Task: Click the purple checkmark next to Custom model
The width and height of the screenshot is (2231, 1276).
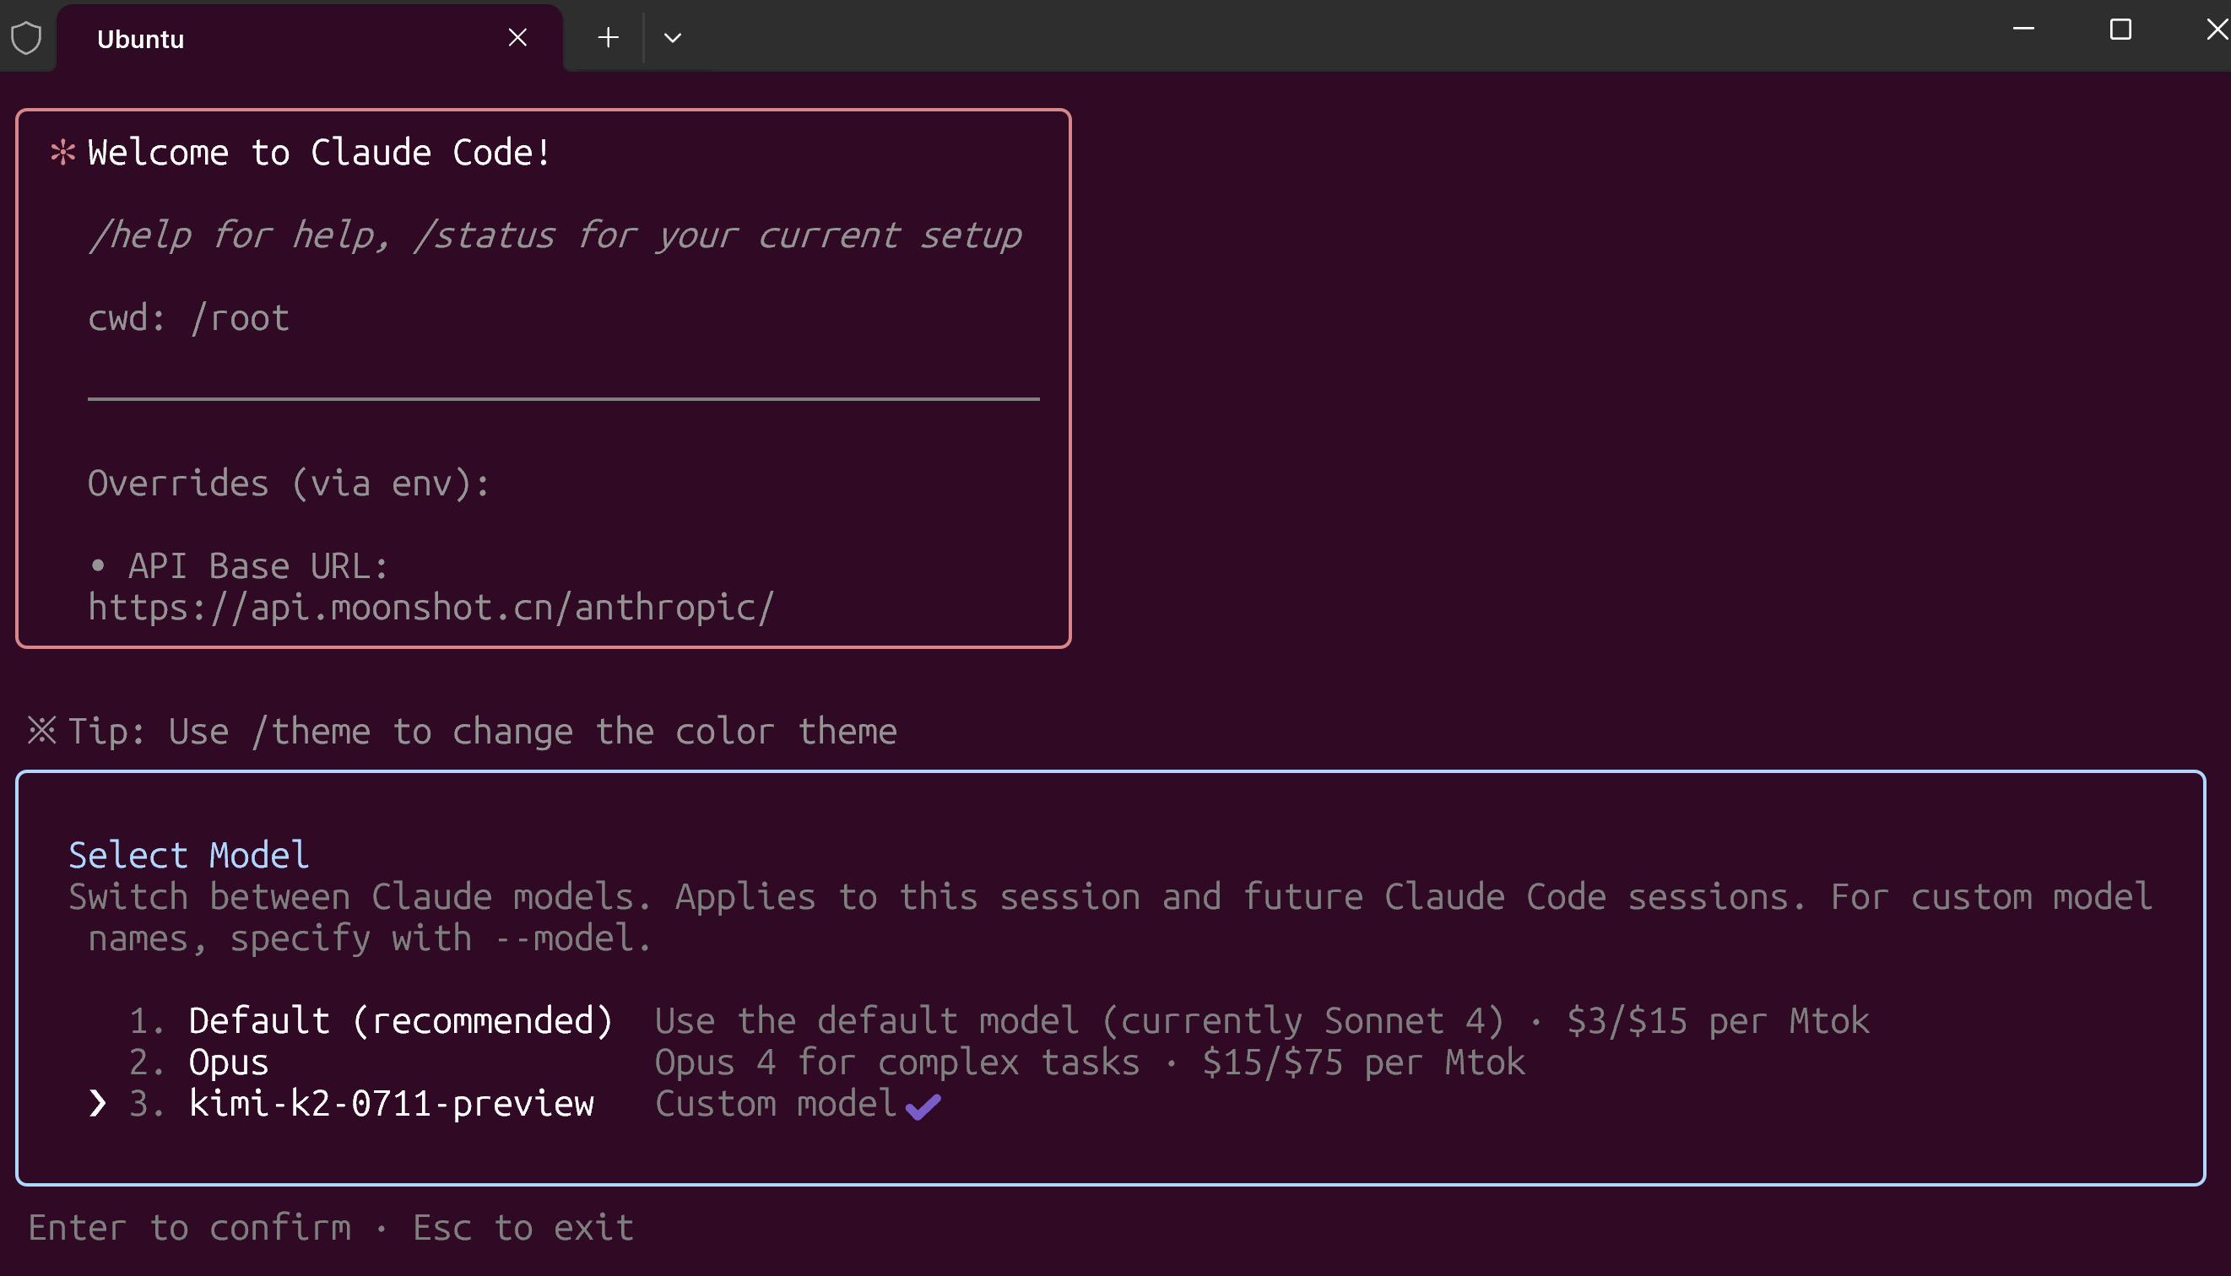Action: tap(923, 1107)
